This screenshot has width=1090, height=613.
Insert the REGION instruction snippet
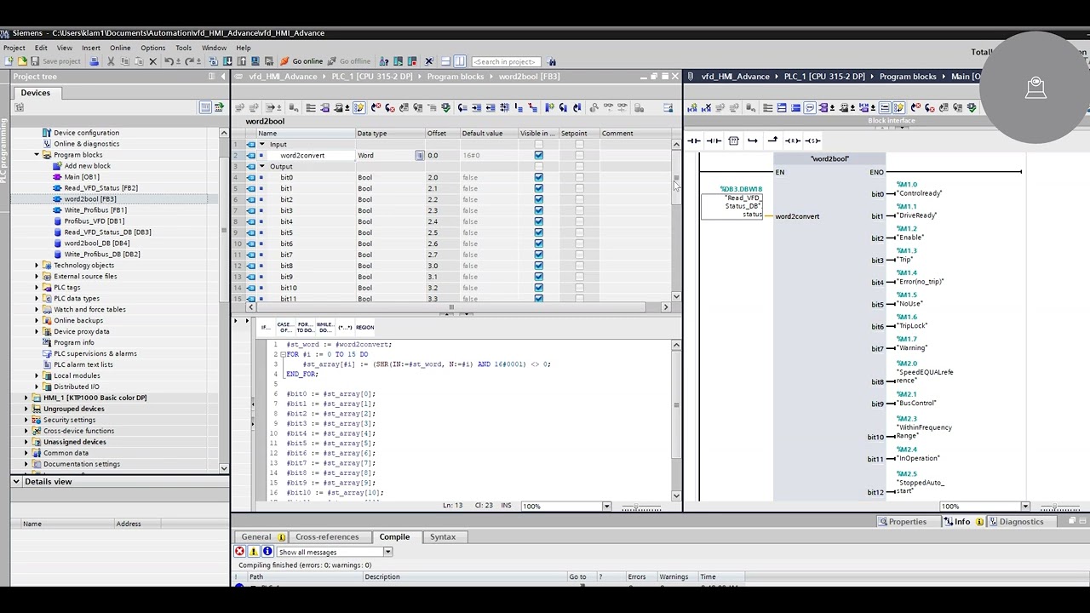pyautogui.click(x=365, y=327)
